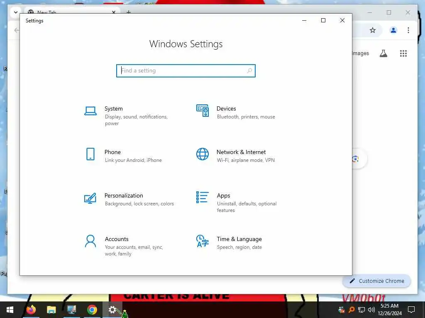Open the Accounts person icon
Viewport: 425px width, 318px height.
[90, 241]
